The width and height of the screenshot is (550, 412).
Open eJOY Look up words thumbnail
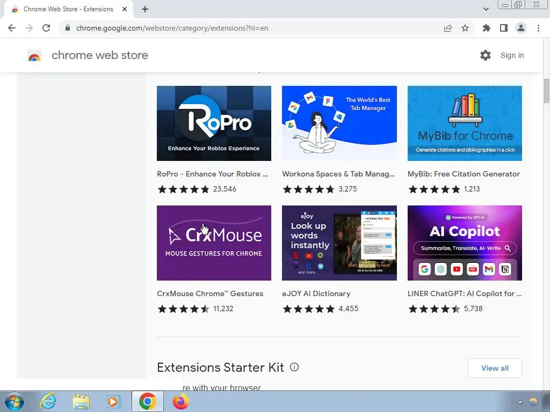[x=339, y=243]
